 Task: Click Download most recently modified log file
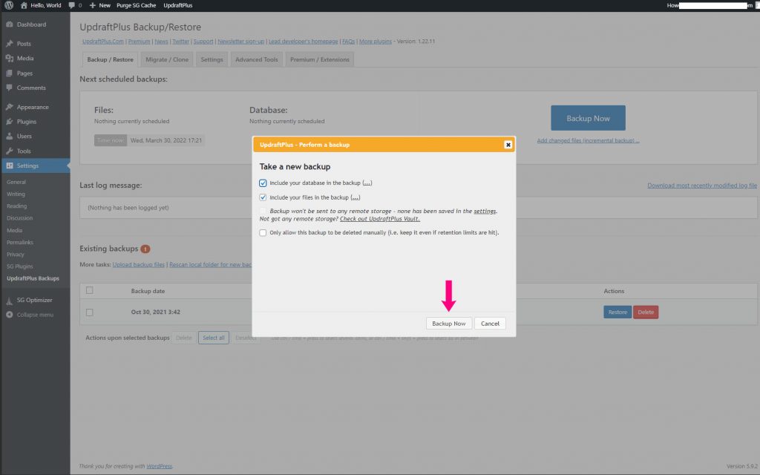point(702,186)
